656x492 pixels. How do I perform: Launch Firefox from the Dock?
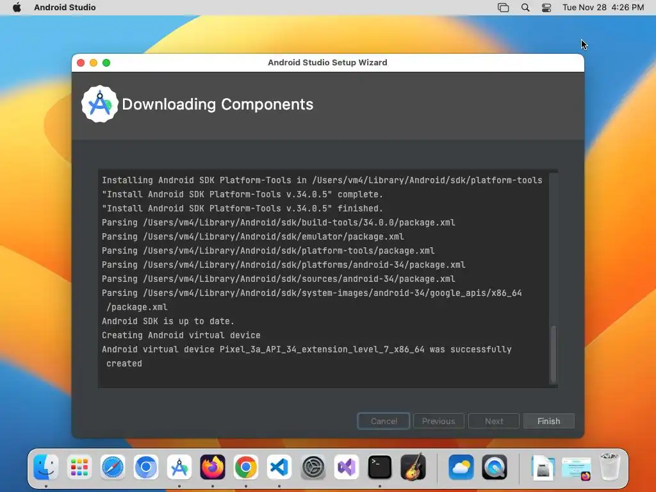tap(213, 466)
